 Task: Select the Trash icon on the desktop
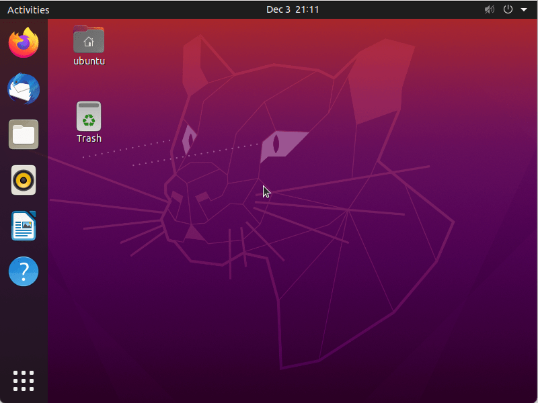tap(89, 116)
